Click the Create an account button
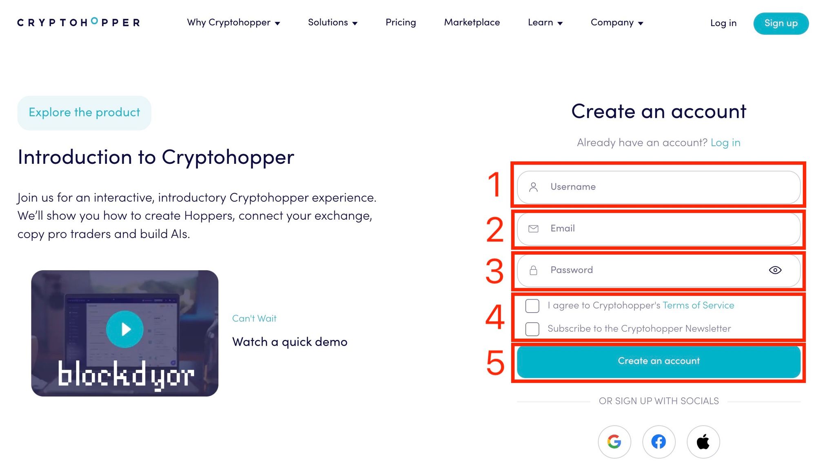Viewport: 816px width, 476px height. 659,361
